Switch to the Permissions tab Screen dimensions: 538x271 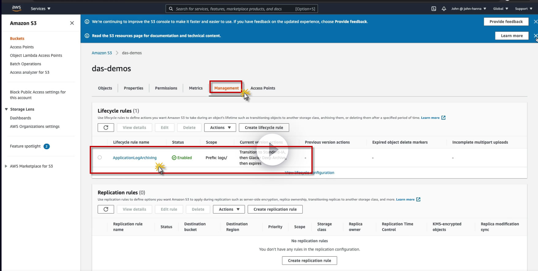point(166,88)
